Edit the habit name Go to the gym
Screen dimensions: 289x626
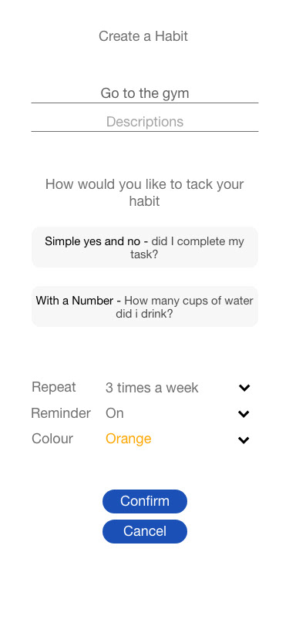coord(145,93)
